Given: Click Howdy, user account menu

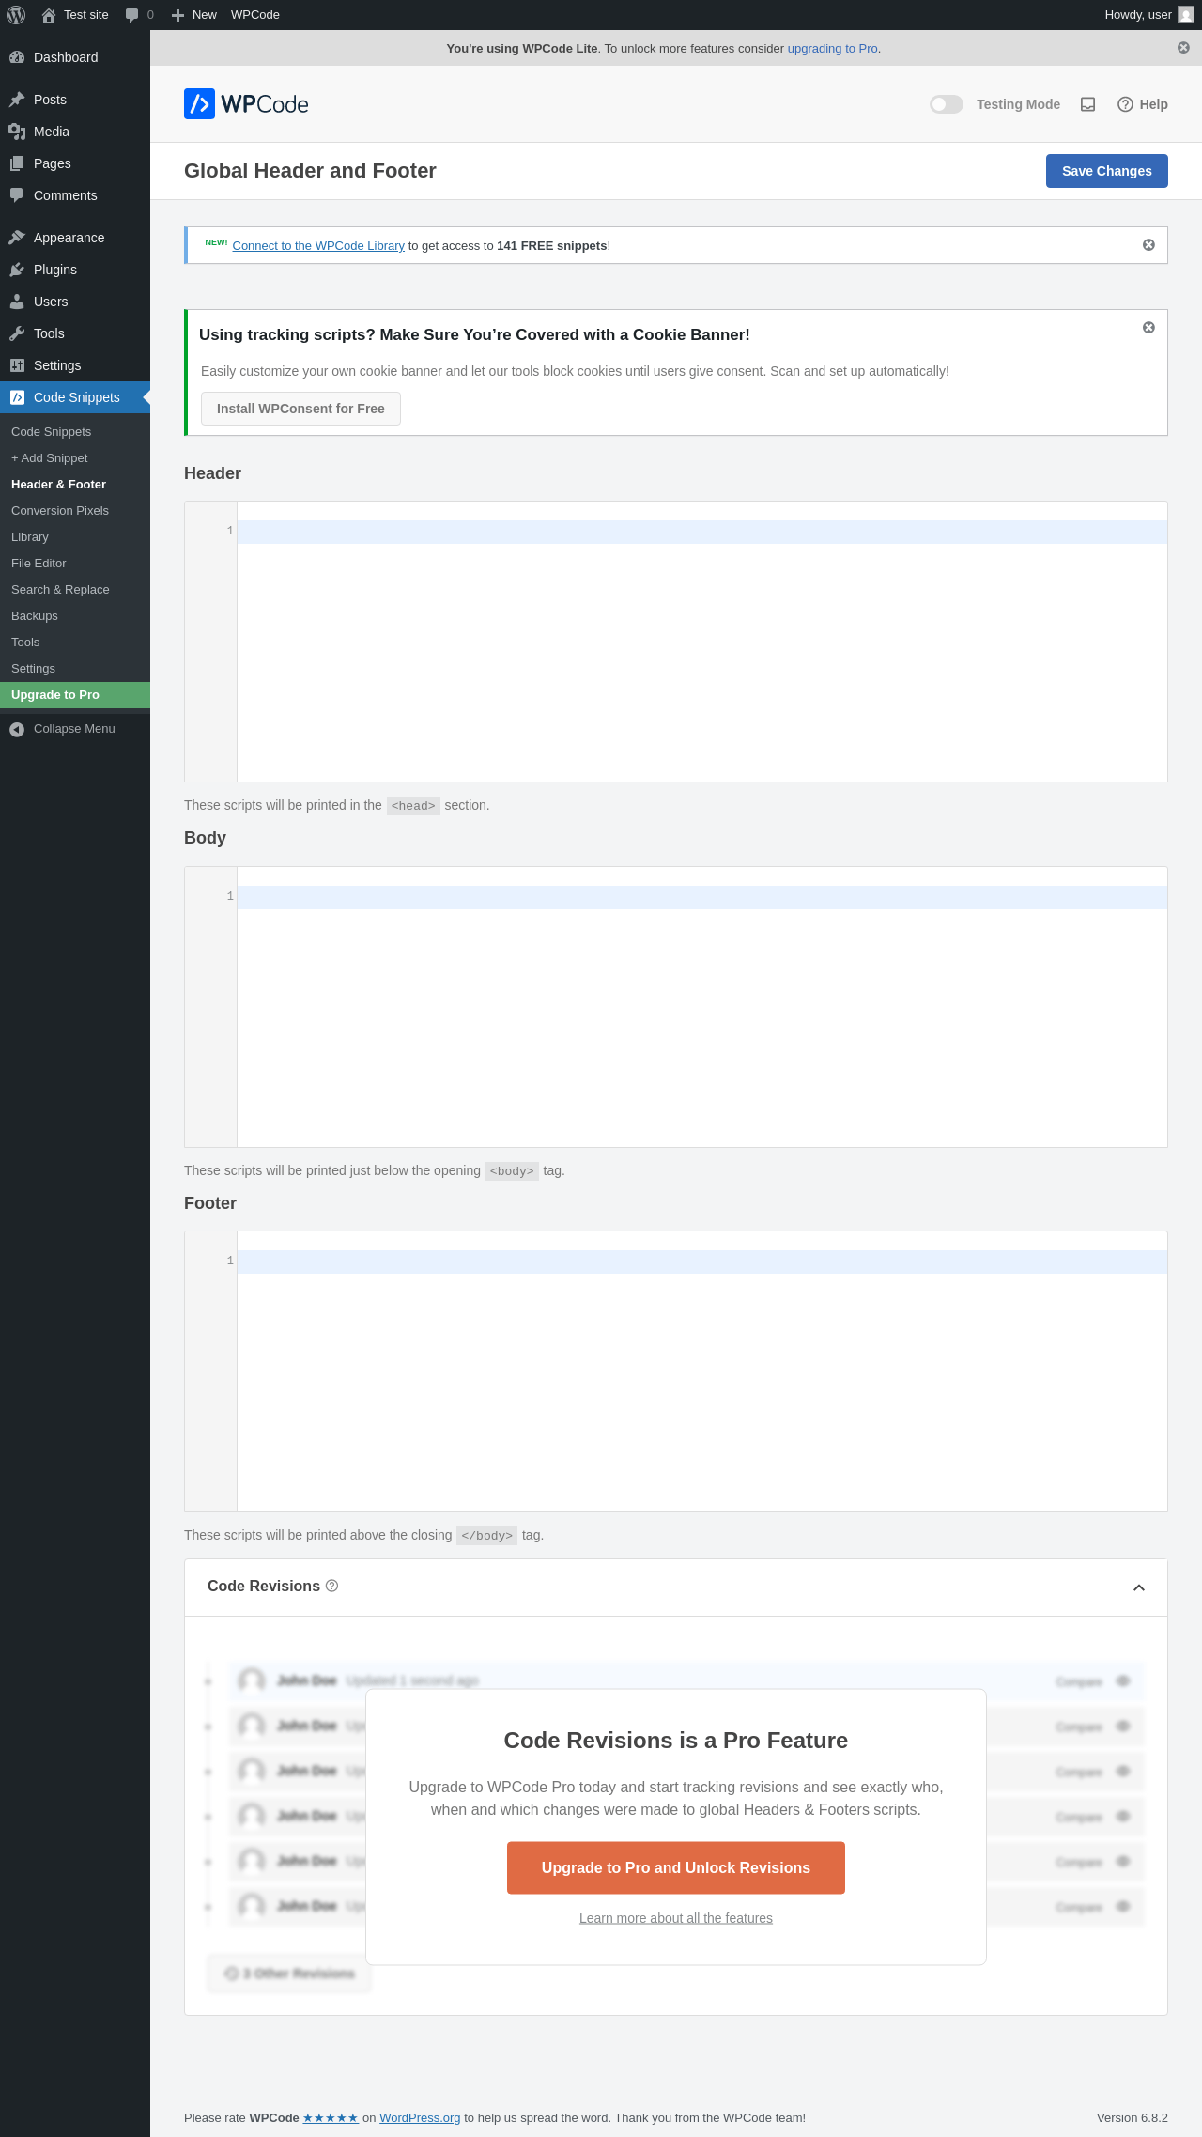Looking at the screenshot, I should point(1148,15).
